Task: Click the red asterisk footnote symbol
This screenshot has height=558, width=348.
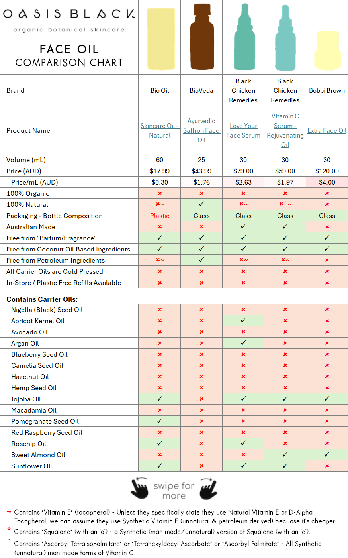Action: (9, 530)
